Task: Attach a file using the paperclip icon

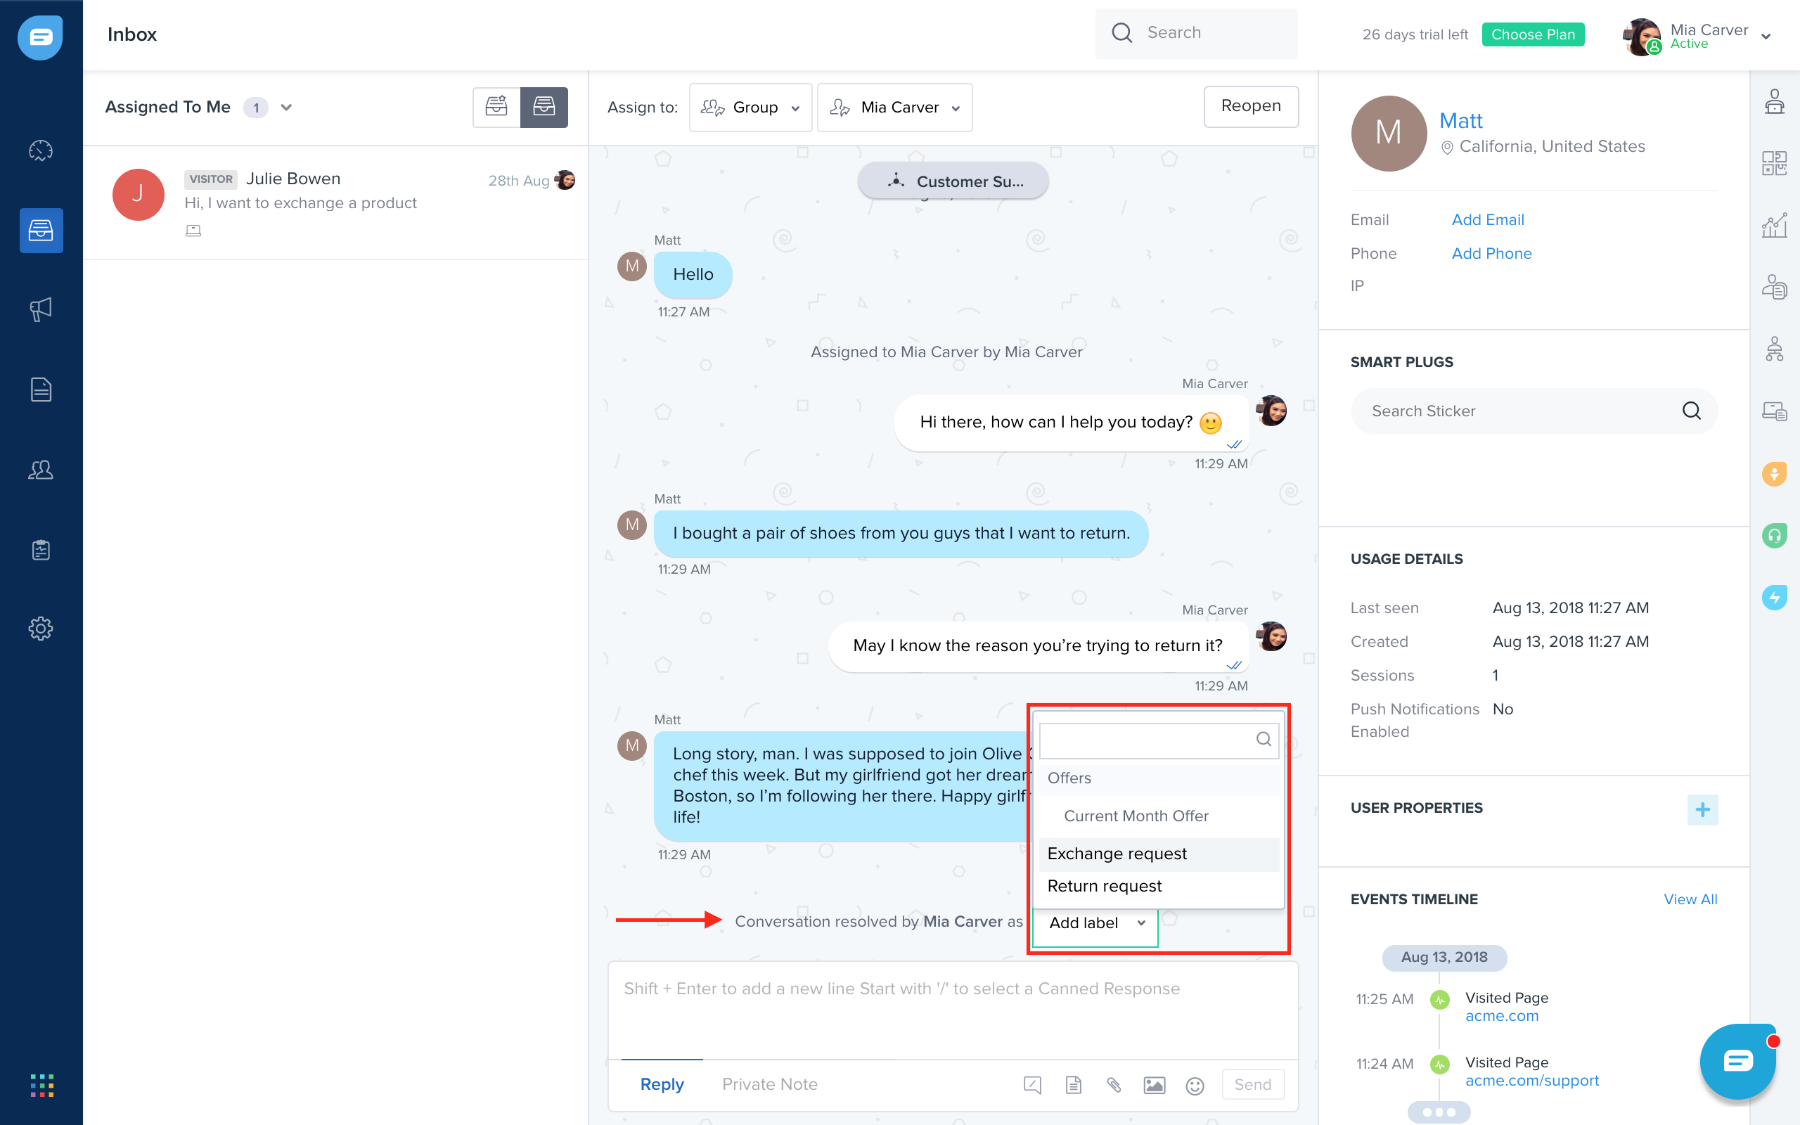Action: [1114, 1085]
